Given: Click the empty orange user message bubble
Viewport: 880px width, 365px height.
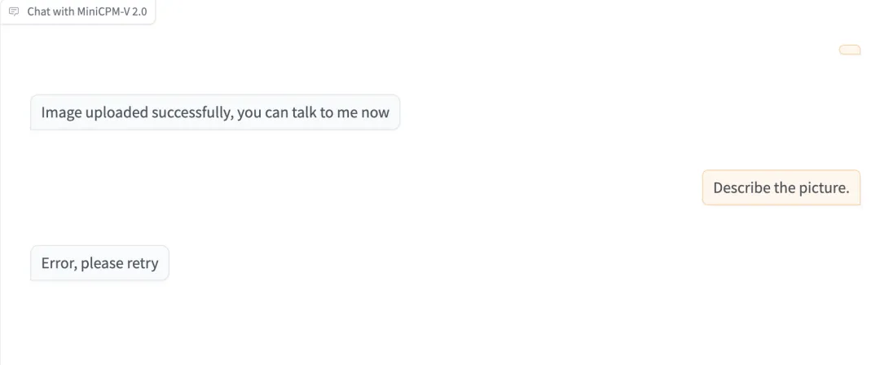Looking at the screenshot, I should (850, 50).
